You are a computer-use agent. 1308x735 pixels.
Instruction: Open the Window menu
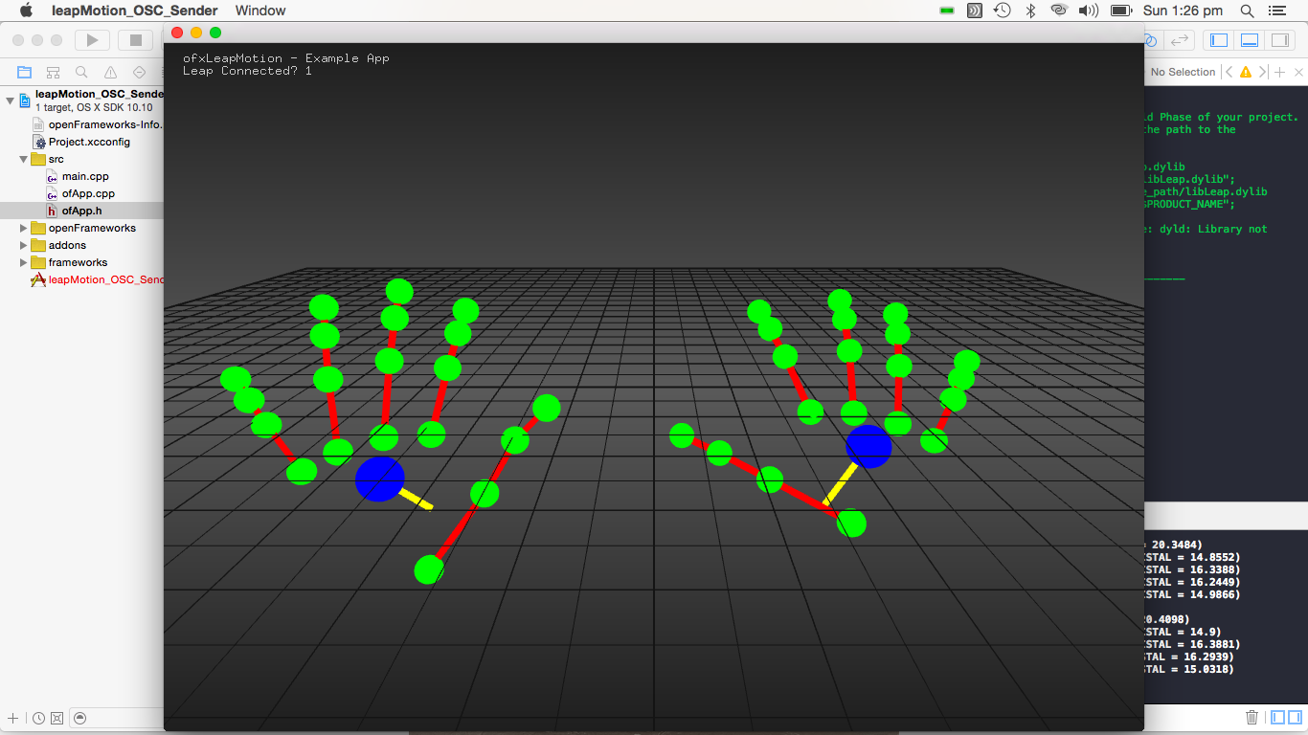point(260,11)
